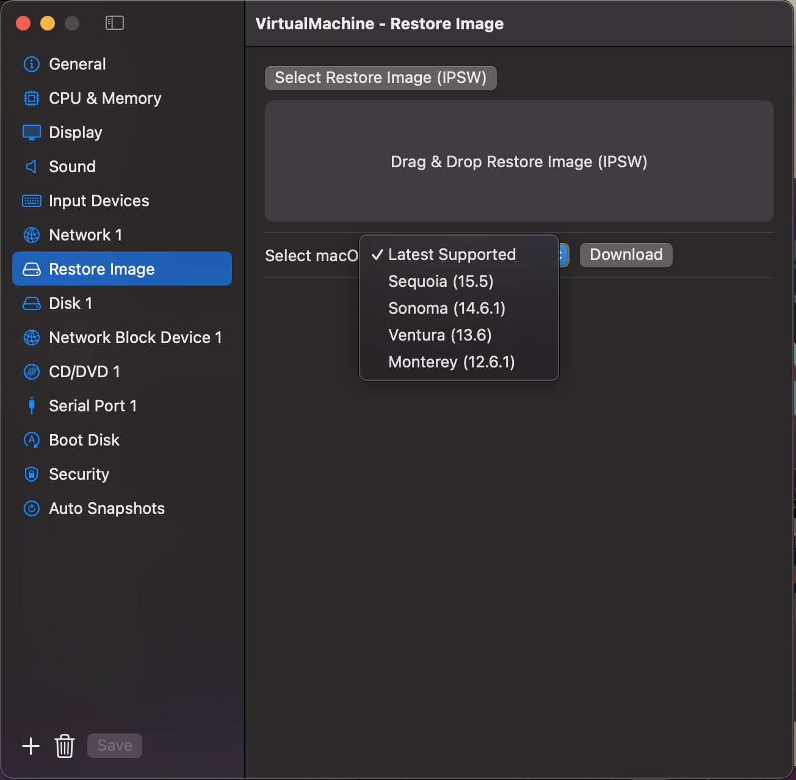The width and height of the screenshot is (796, 780).
Task: Click the CD/DVD 1 disc icon
Action: (32, 372)
